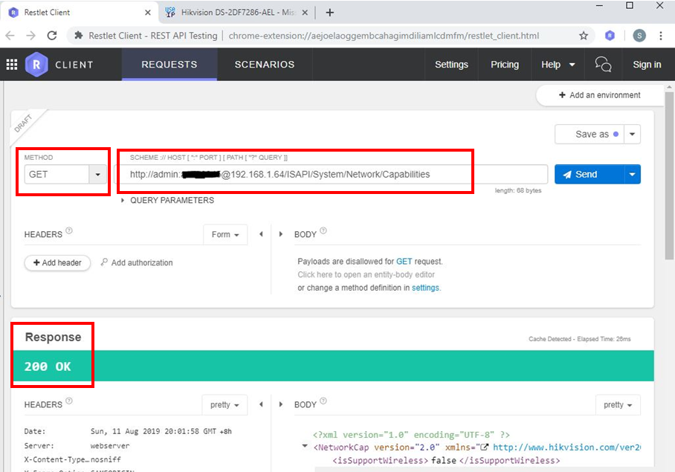The width and height of the screenshot is (675, 472).
Task: Open the headers Form dropdown
Action: pos(225,234)
